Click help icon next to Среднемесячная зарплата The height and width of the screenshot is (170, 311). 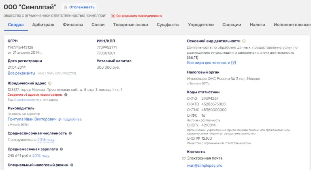tap(61, 149)
